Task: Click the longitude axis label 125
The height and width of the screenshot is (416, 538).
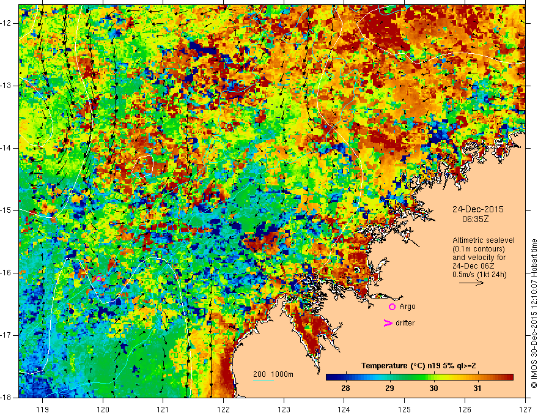Action: click(405, 409)
